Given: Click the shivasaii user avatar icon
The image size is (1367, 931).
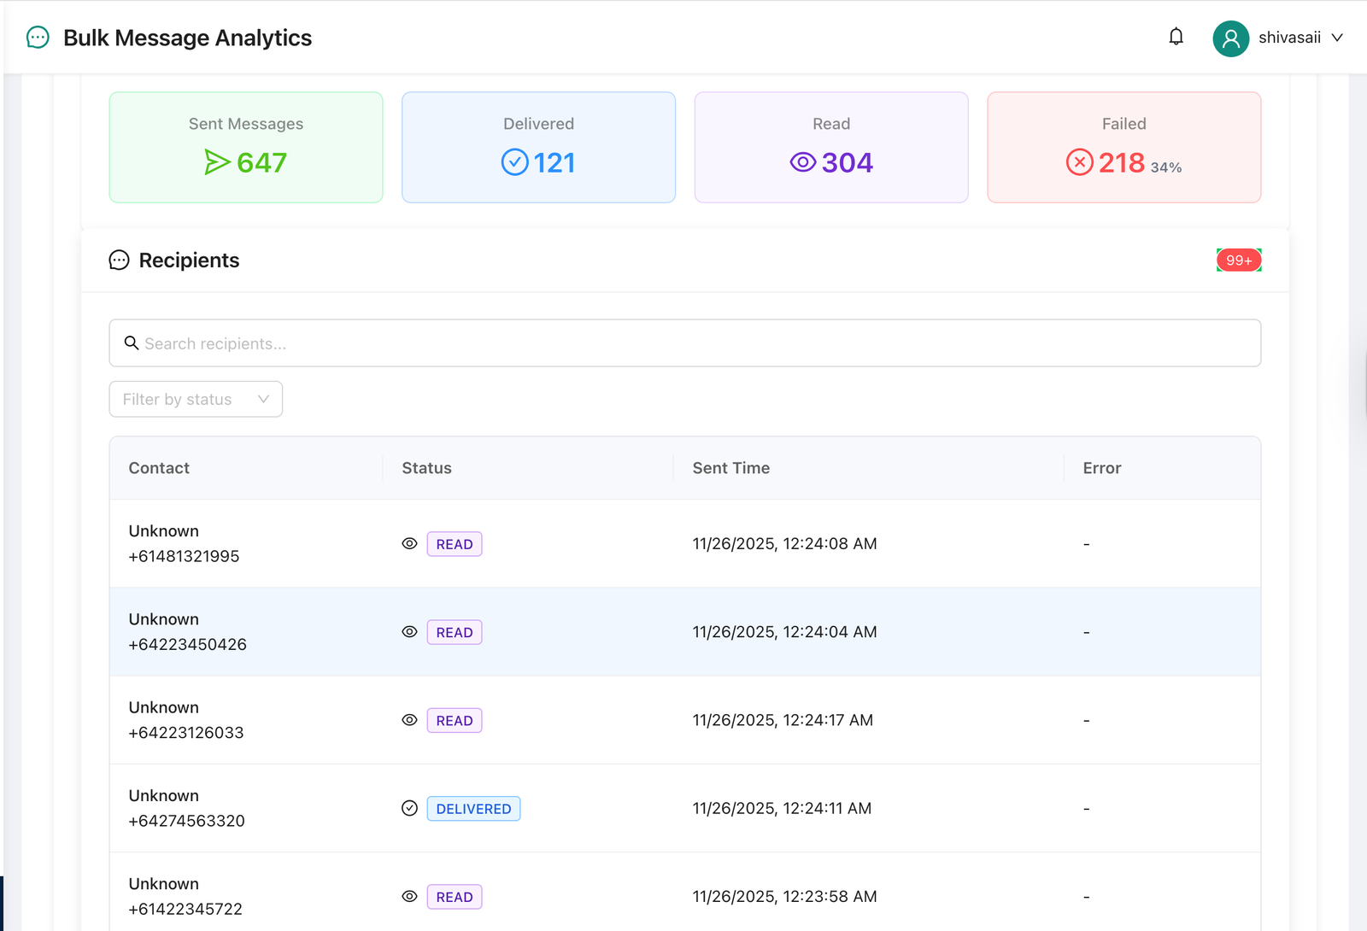Looking at the screenshot, I should pyautogui.click(x=1230, y=38).
